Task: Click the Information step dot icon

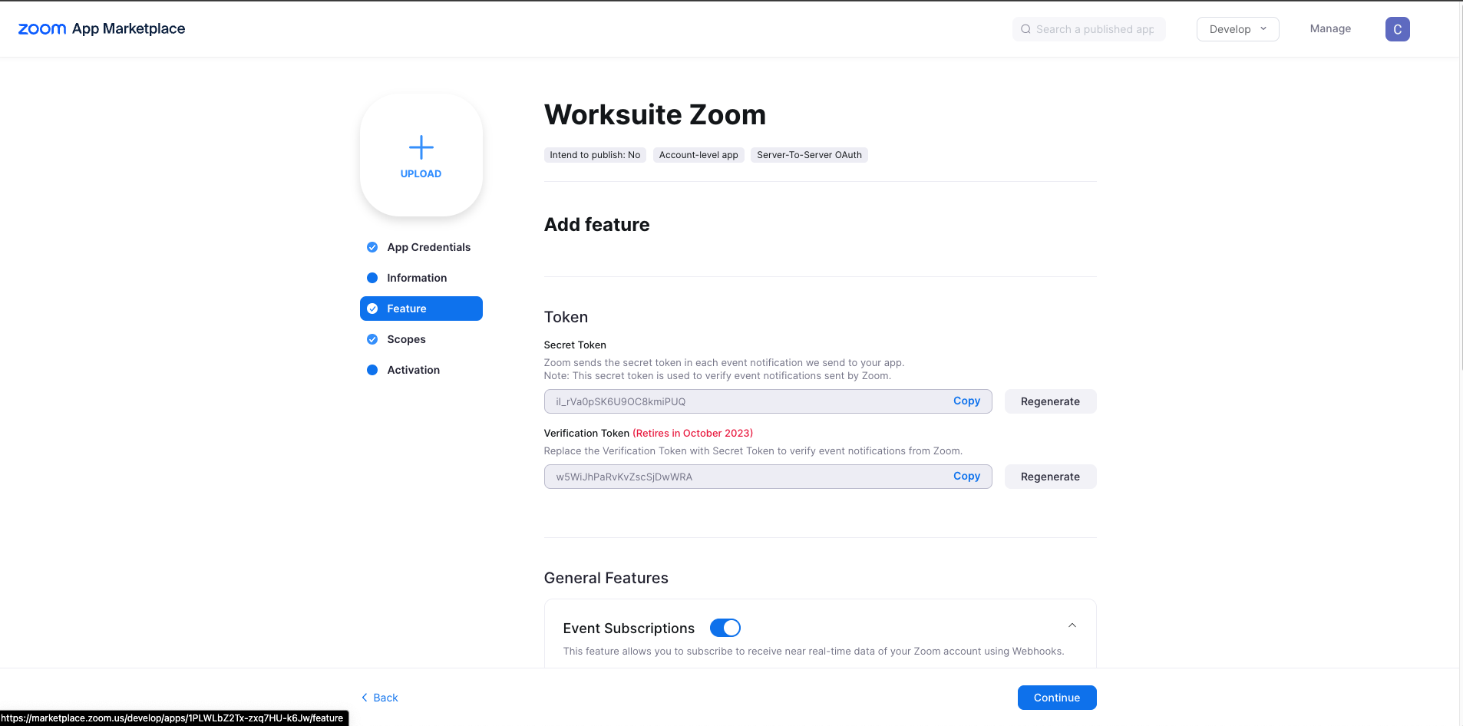Action: (x=372, y=278)
